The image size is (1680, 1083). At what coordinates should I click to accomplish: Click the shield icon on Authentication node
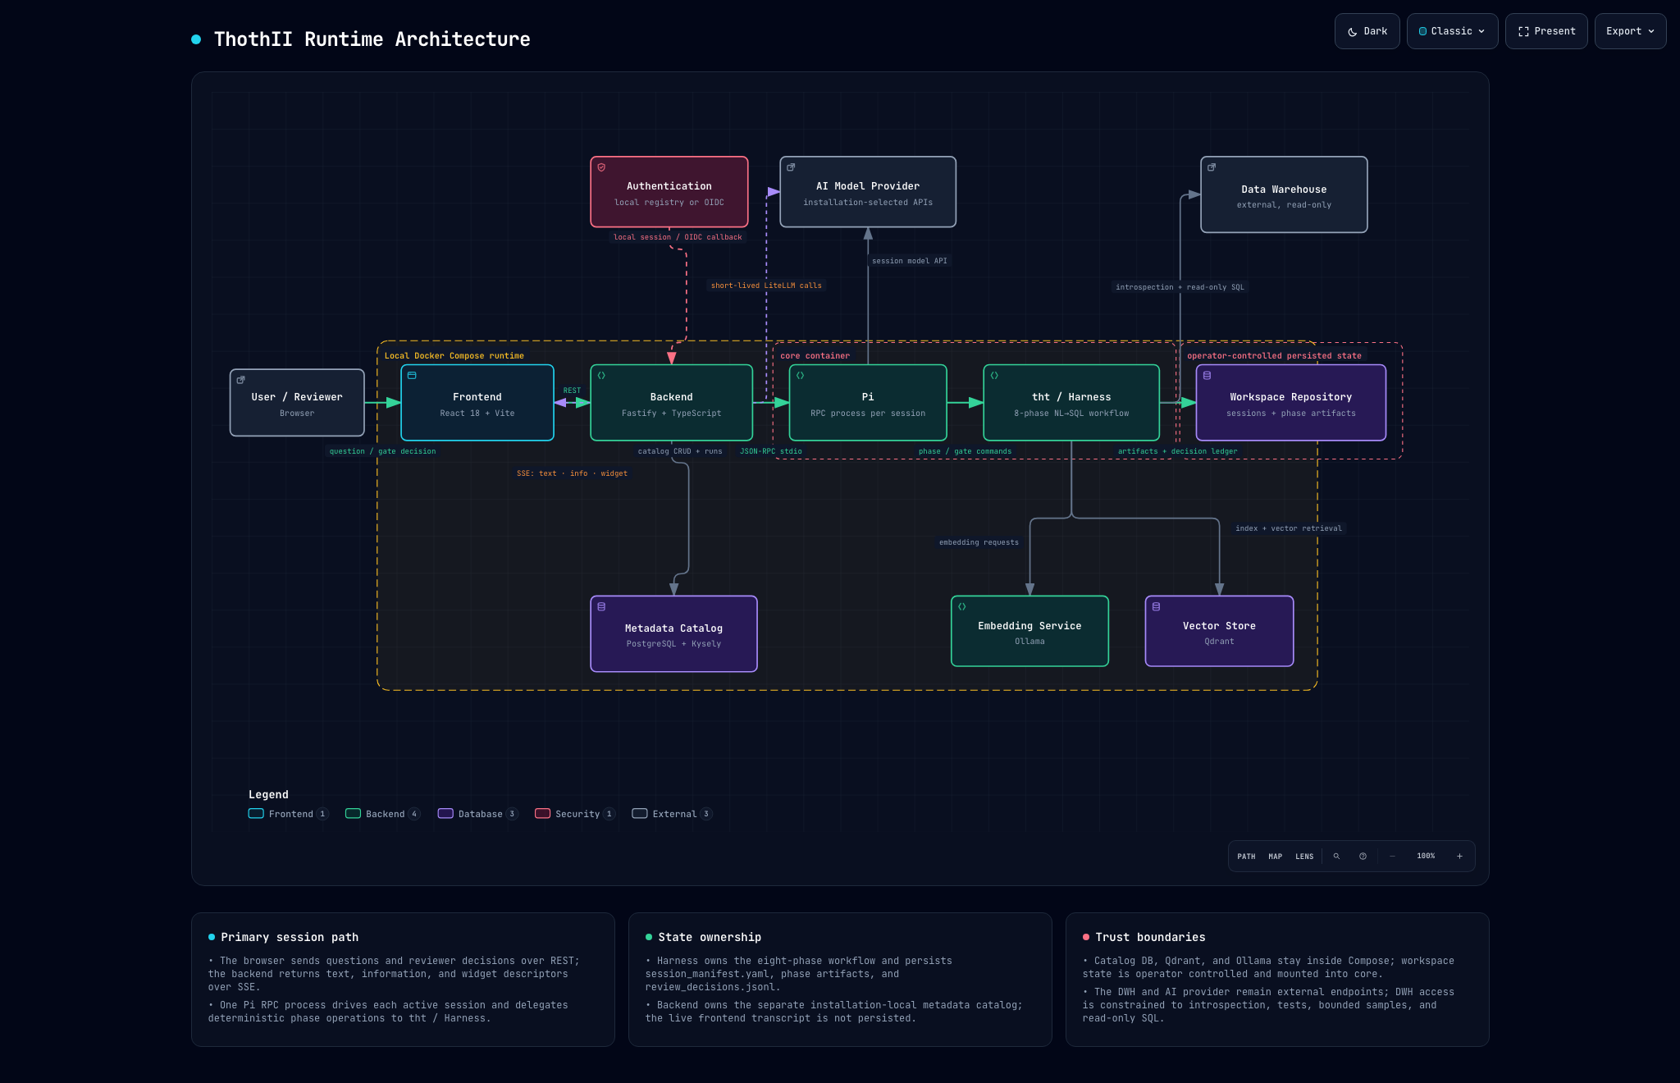point(601,167)
